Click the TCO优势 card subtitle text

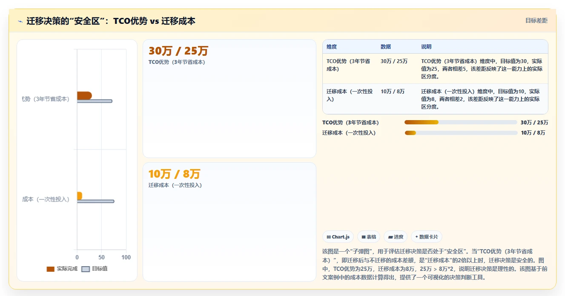(177, 62)
